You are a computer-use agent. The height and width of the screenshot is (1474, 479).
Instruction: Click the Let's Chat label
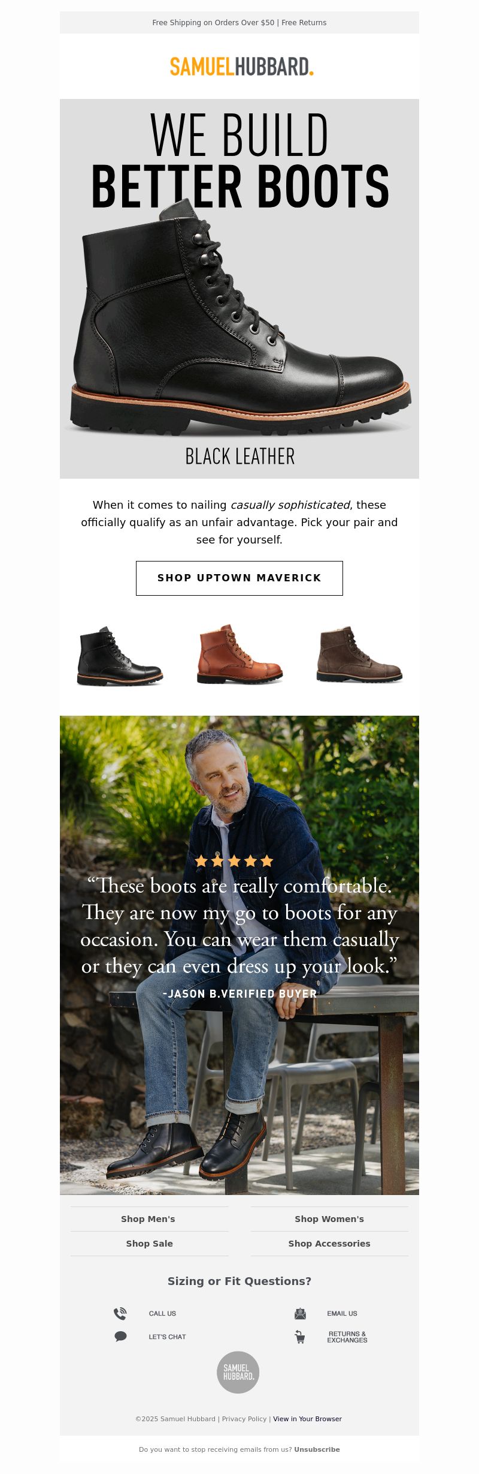tap(168, 1337)
